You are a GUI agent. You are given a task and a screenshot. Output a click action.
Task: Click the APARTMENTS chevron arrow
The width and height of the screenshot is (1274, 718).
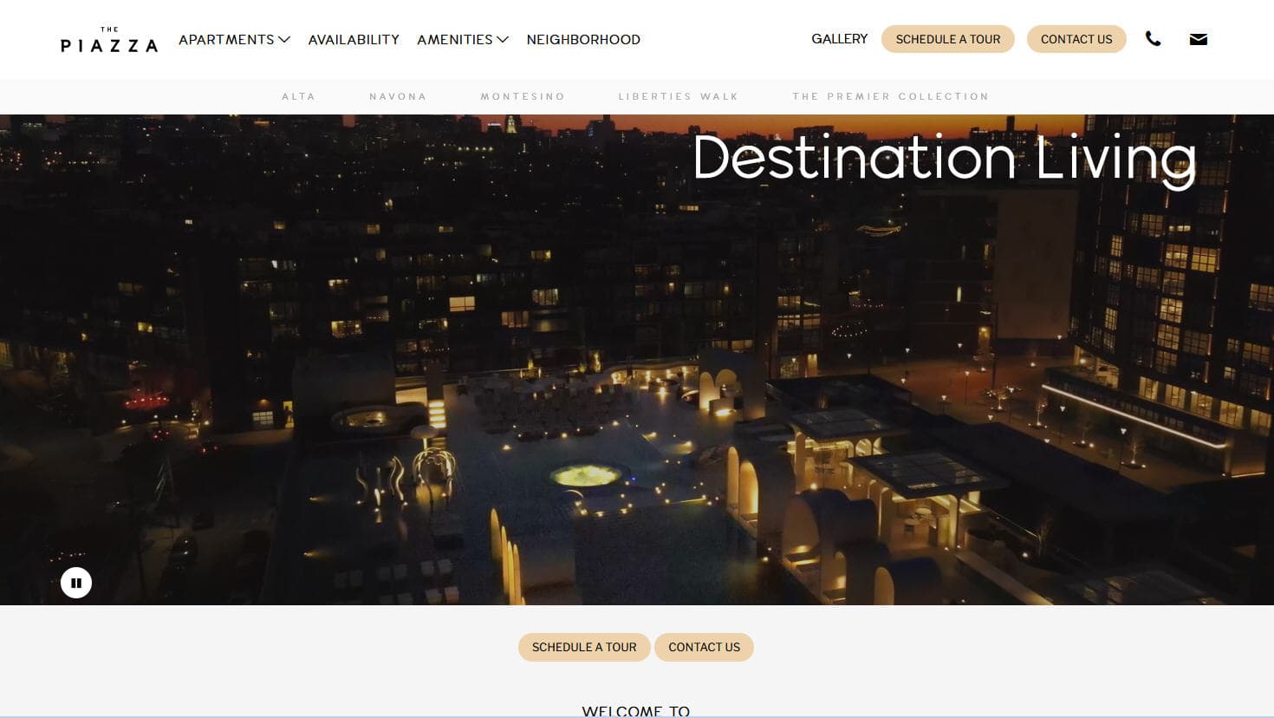point(284,39)
